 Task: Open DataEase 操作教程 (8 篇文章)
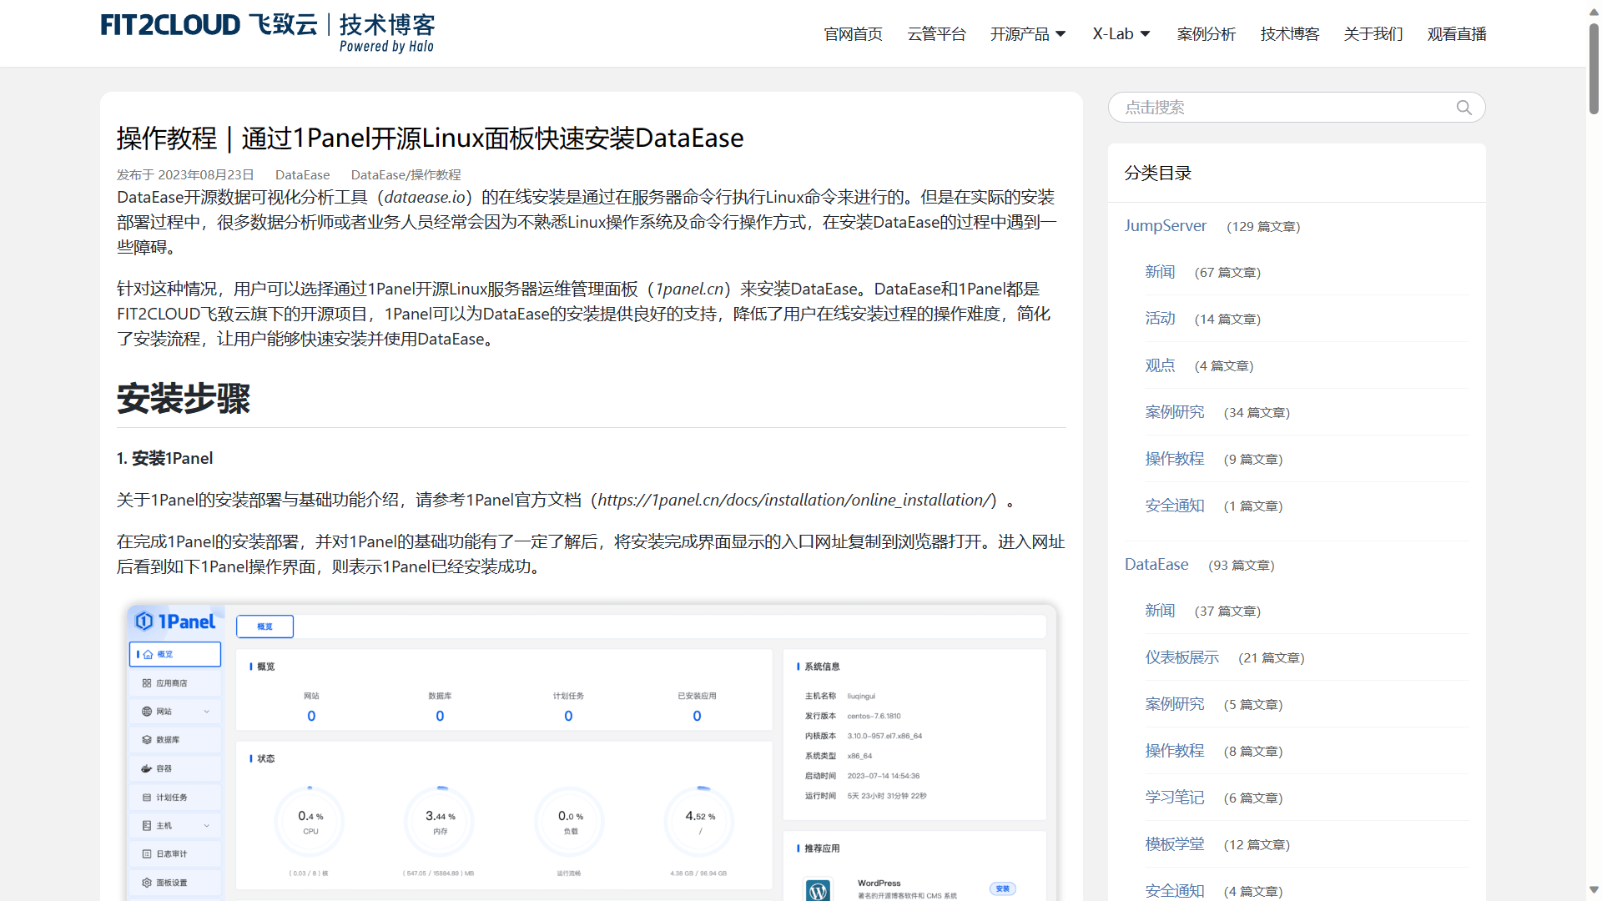coord(1175,751)
